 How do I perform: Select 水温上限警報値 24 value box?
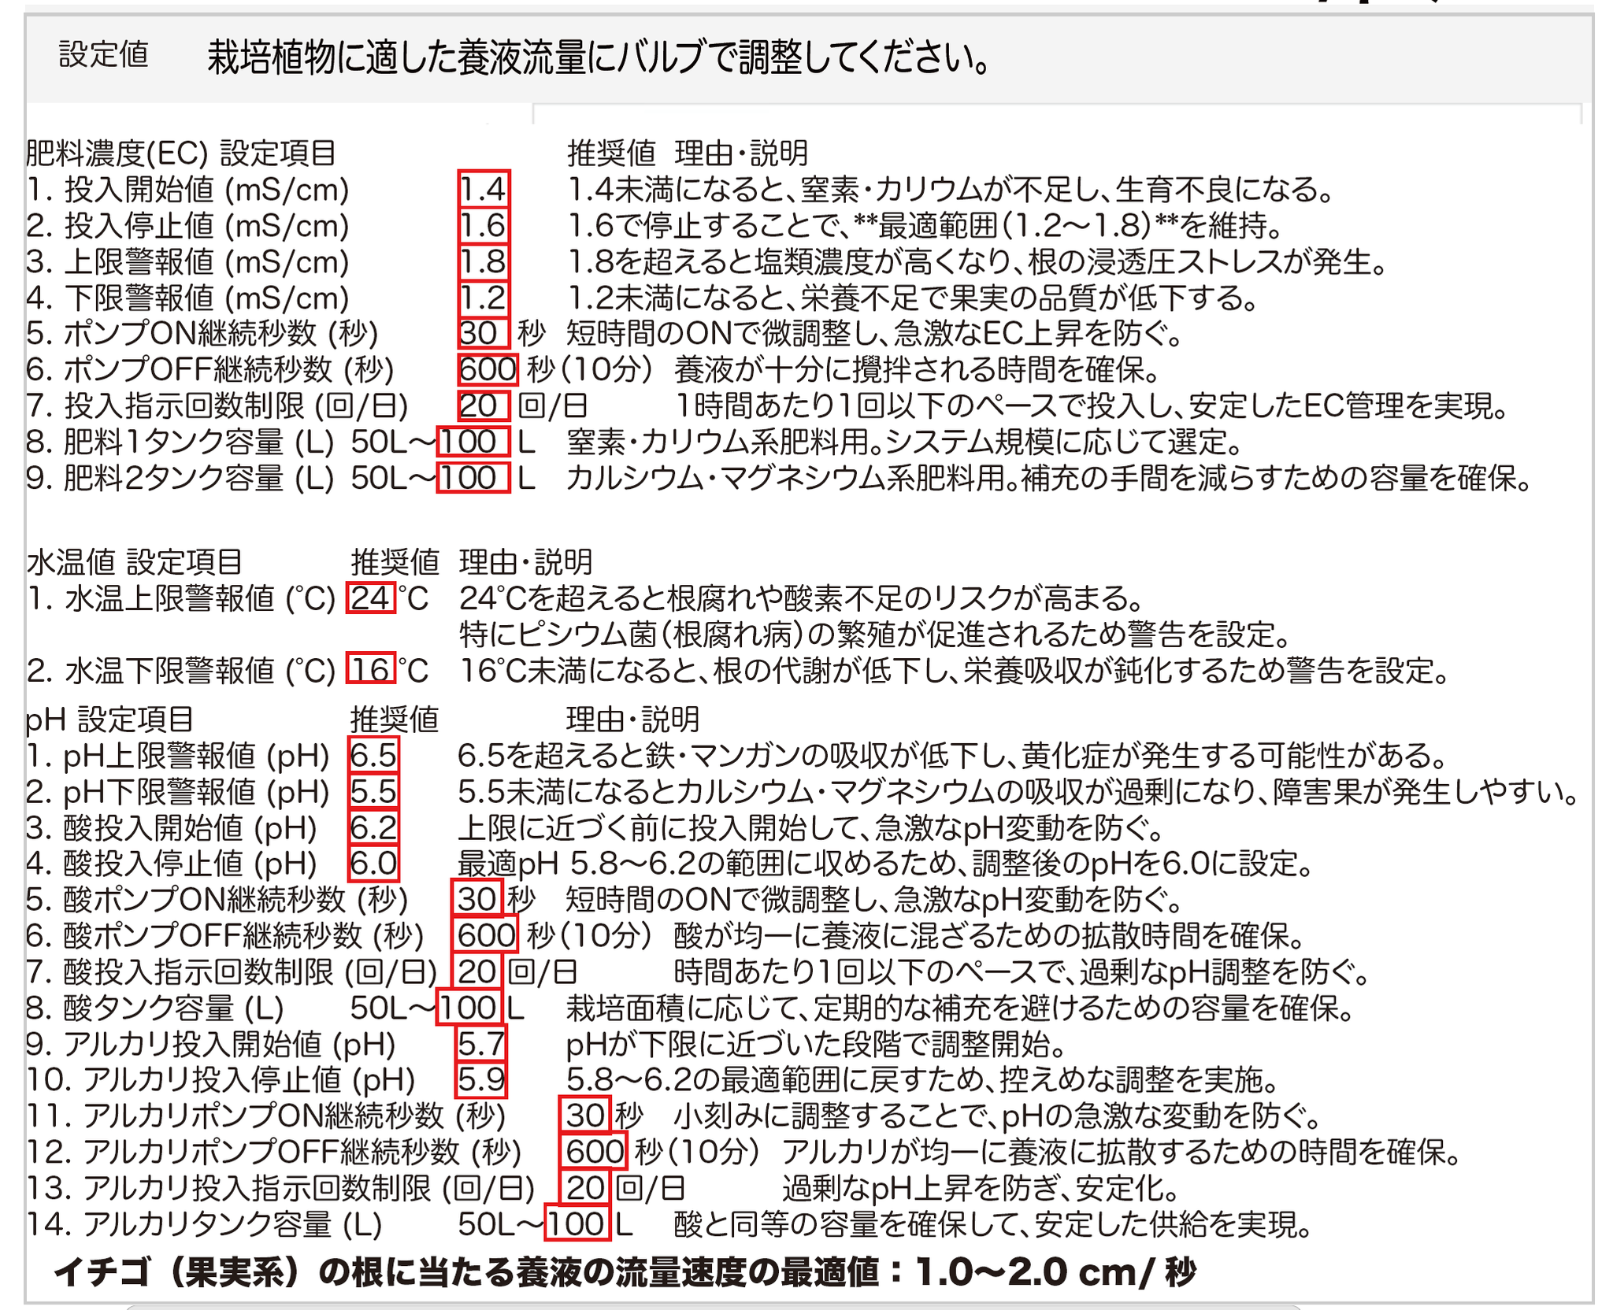click(371, 598)
